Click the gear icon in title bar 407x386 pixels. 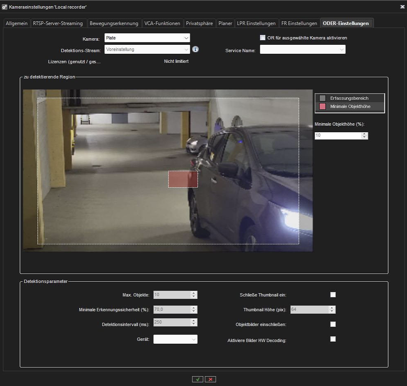[x=5, y=7]
